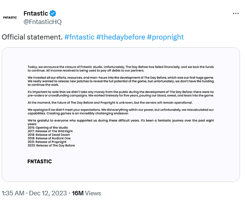Open the Fntastic profile avatar

[x=10, y=18]
